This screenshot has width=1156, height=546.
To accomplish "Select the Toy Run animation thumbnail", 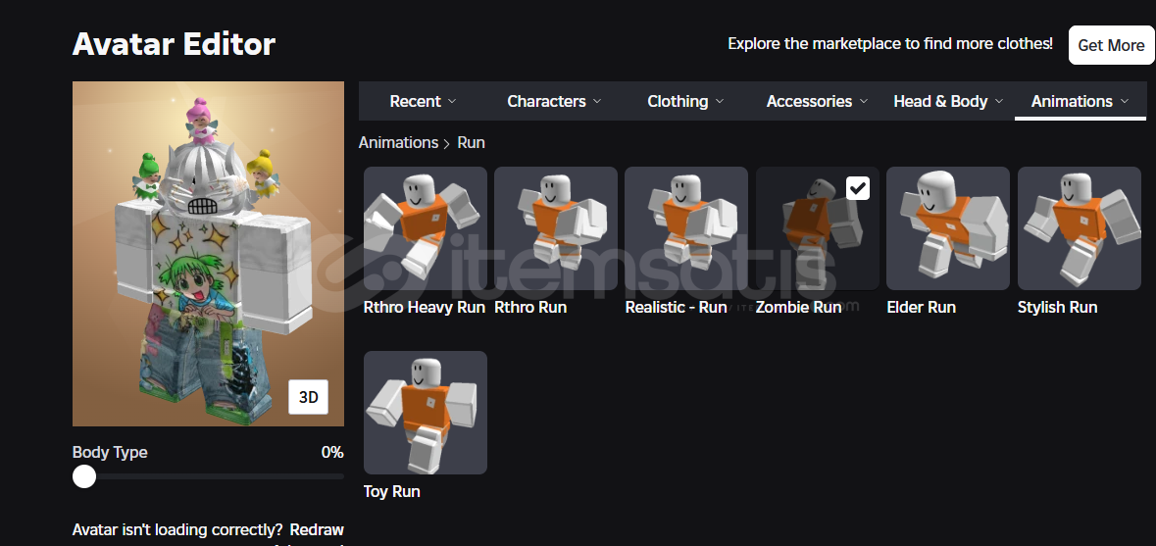I will [x=426, y=413].
